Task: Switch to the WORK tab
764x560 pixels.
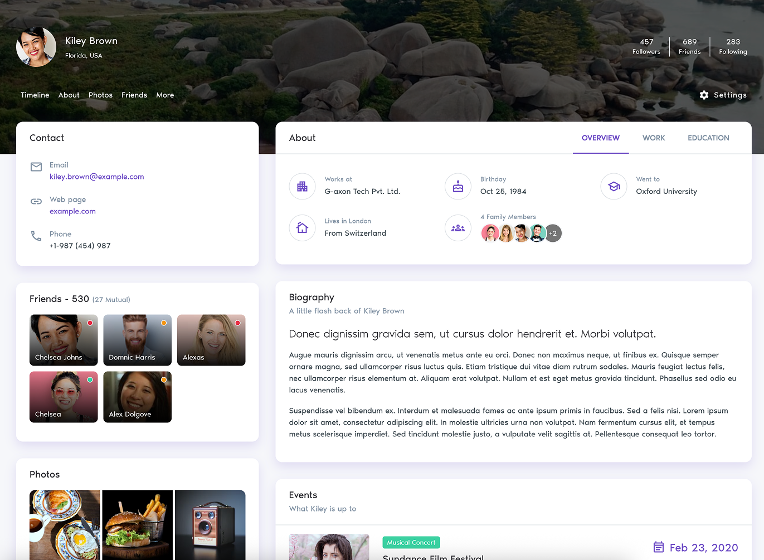Action: click(653, 138)
